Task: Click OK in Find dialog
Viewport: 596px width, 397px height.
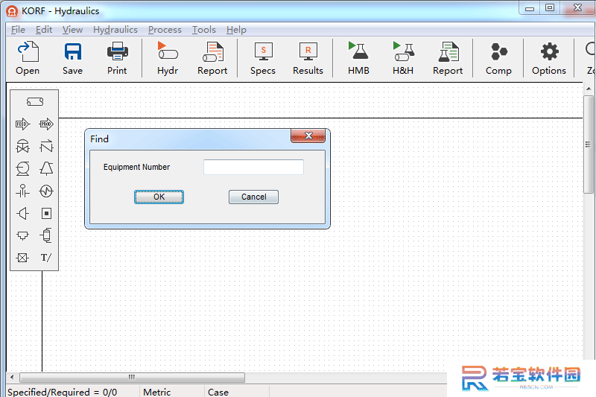Action: point(159,197)
